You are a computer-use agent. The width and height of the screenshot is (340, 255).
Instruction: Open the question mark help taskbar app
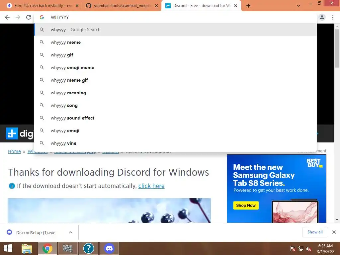pos(88,248)
